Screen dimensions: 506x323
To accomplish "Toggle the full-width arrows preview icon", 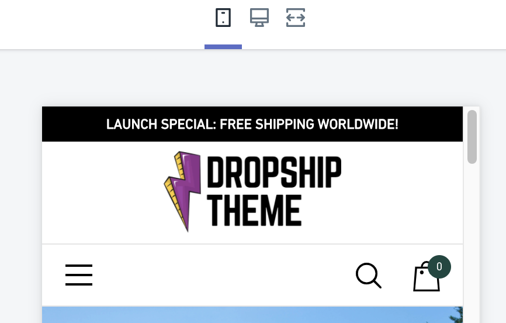I will click(295, 18).
